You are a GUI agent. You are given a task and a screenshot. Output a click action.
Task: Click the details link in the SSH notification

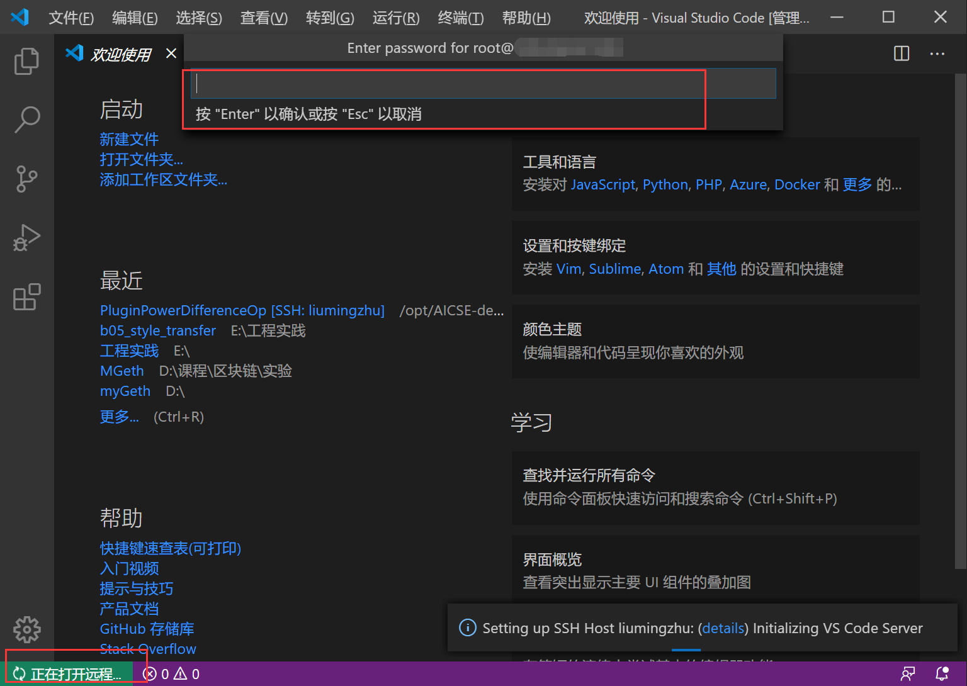[x=723, y=627]
